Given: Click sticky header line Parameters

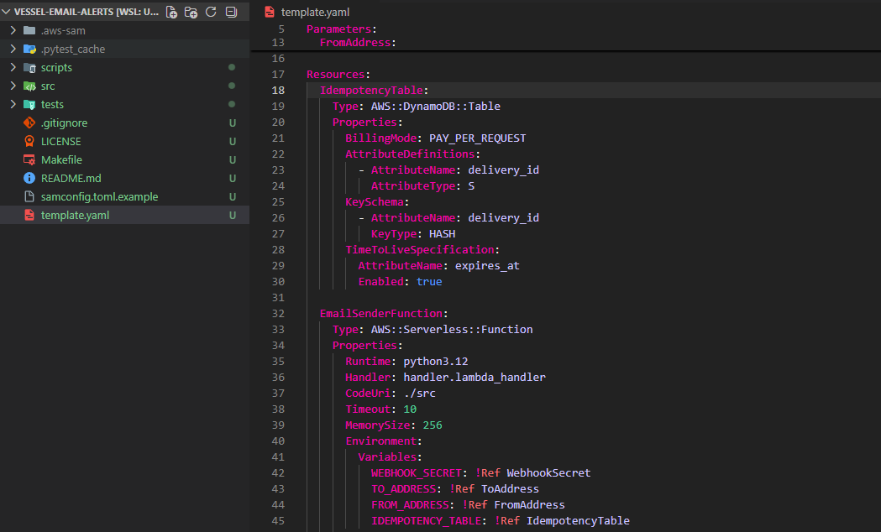Looking at the screenshot, I should (341, 29).
